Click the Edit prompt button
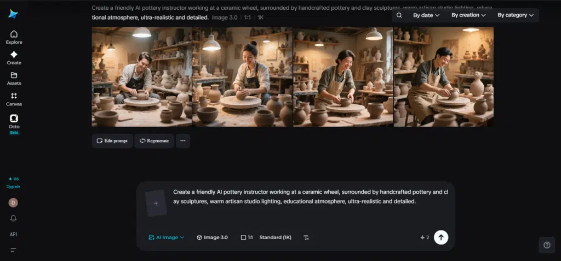Screen dimensions: 561x261 point(112,141)
